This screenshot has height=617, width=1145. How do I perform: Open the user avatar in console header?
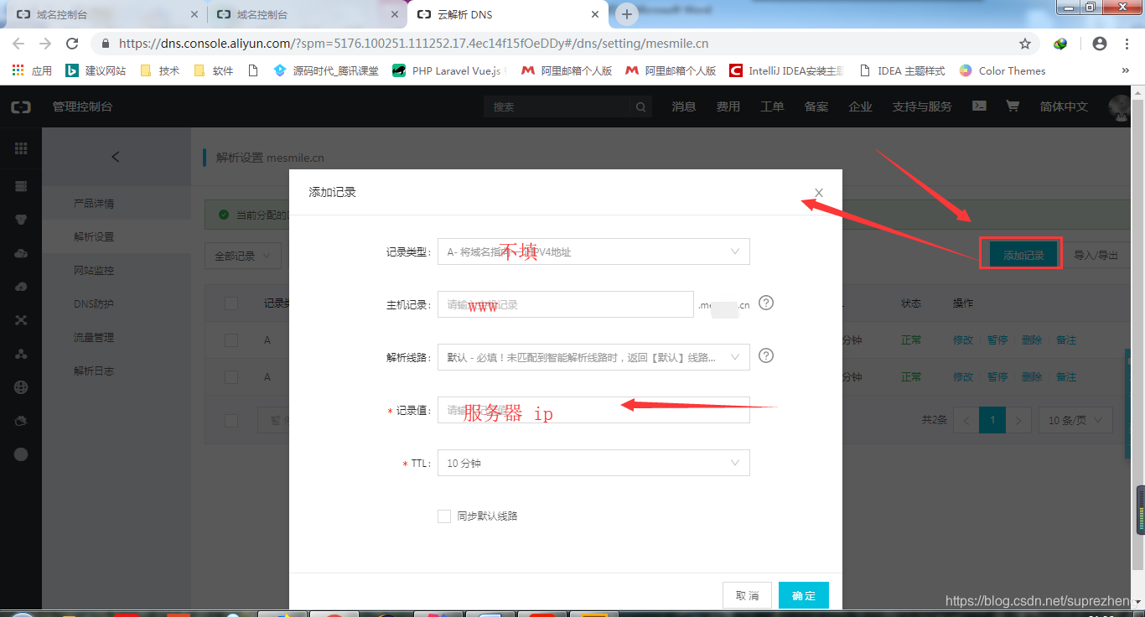pos(1119,106)
